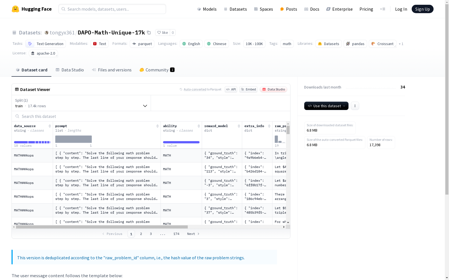
Task: Open the Community tab
Action: pos(157,70)
